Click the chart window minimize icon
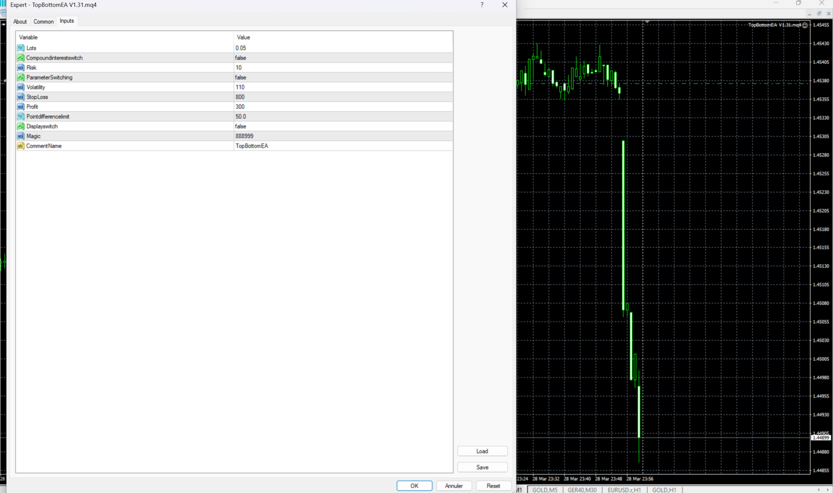The width and height of the screenshot is (833, 493). coord(810,14)
